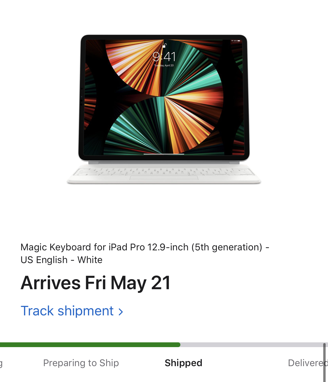This screenshot has width=328, height=382.
Task: Click the vertical scrollbar at the right edge
Action: point(324,362)
